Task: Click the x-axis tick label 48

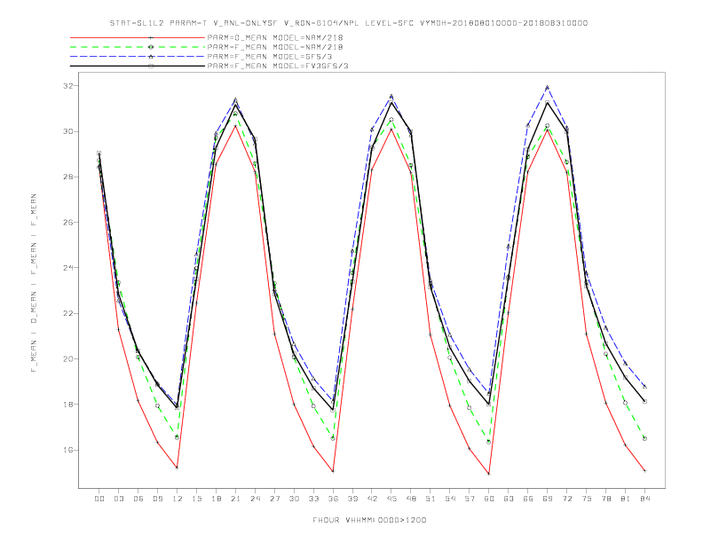Action: tap(411, 499)
